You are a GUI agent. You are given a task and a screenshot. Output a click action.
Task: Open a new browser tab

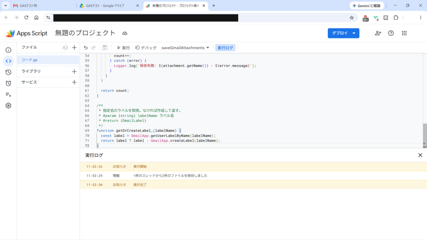click(213, 5)
